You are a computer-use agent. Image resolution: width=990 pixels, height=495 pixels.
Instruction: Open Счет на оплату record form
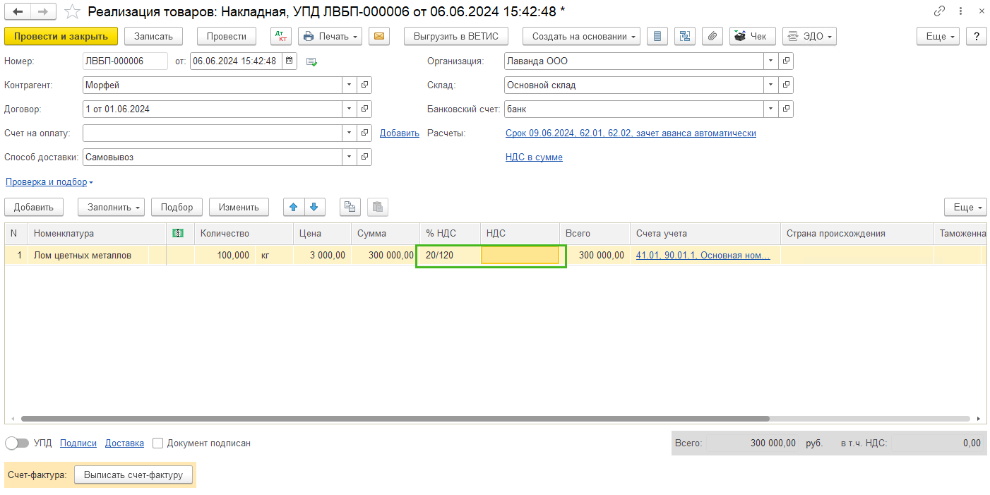click(364, 133)
